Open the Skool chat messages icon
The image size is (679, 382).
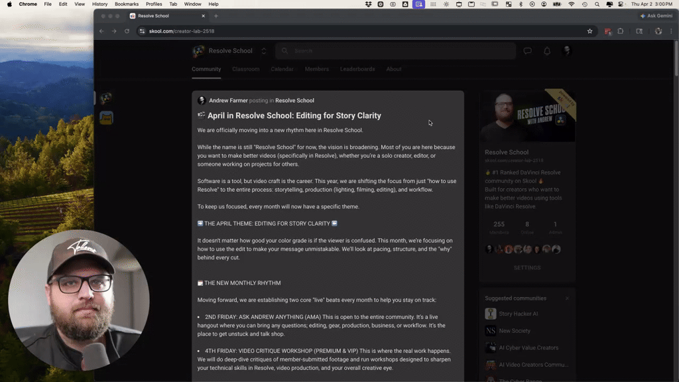(x=527, y=50)
